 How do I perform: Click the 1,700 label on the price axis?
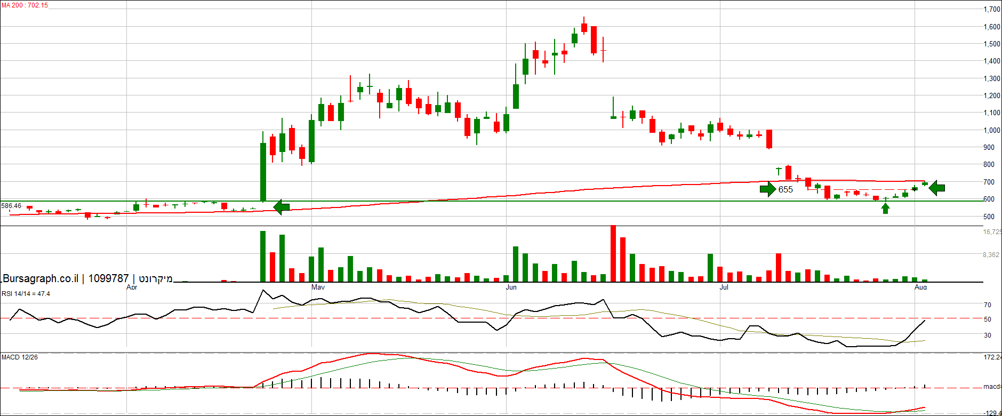(992, 9)
